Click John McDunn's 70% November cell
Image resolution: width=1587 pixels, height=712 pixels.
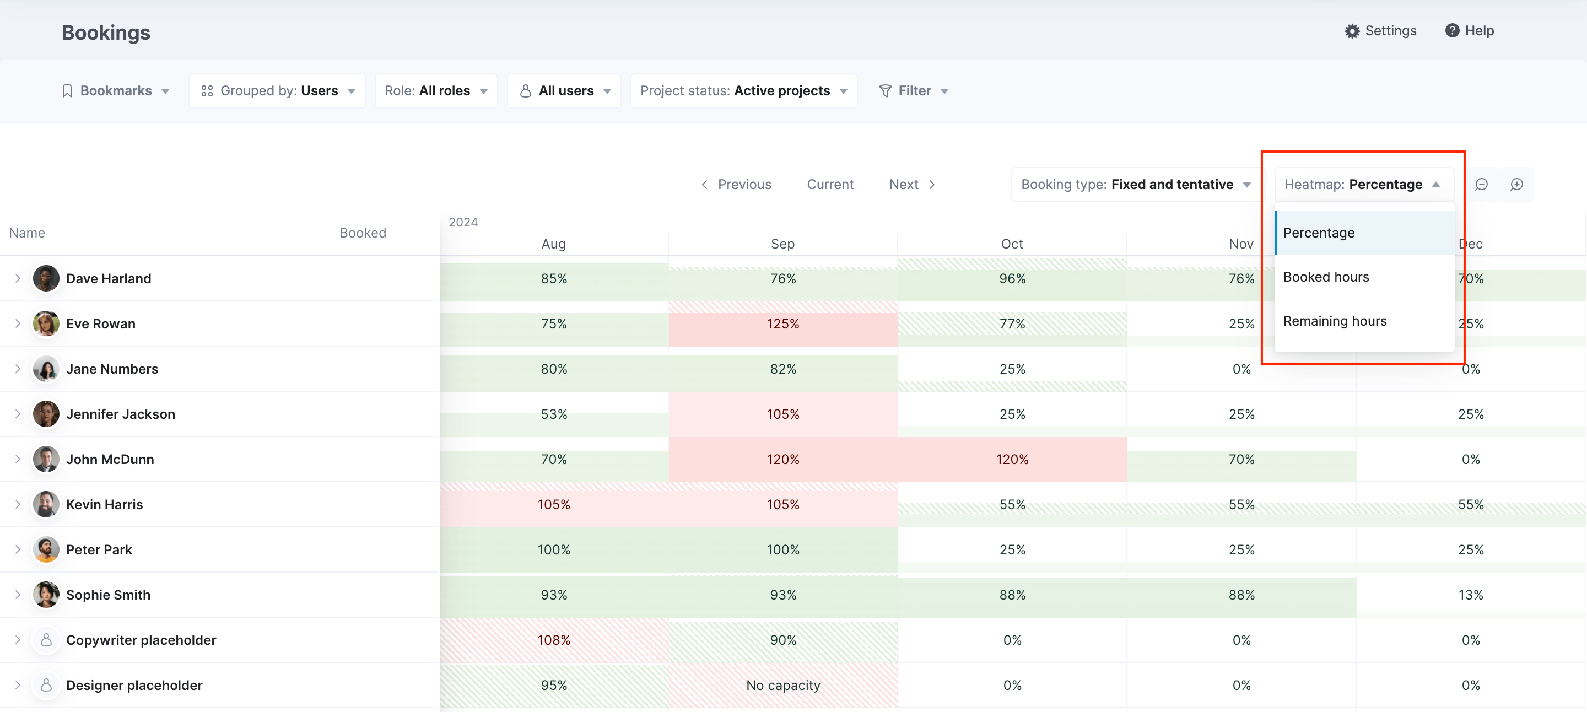coord(1241,459)
